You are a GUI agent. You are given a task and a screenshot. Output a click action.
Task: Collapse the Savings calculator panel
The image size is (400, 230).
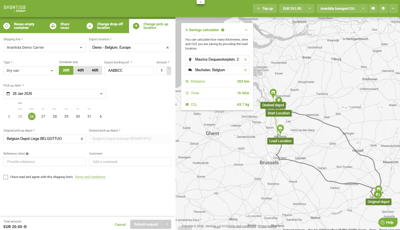click(246, 30)
